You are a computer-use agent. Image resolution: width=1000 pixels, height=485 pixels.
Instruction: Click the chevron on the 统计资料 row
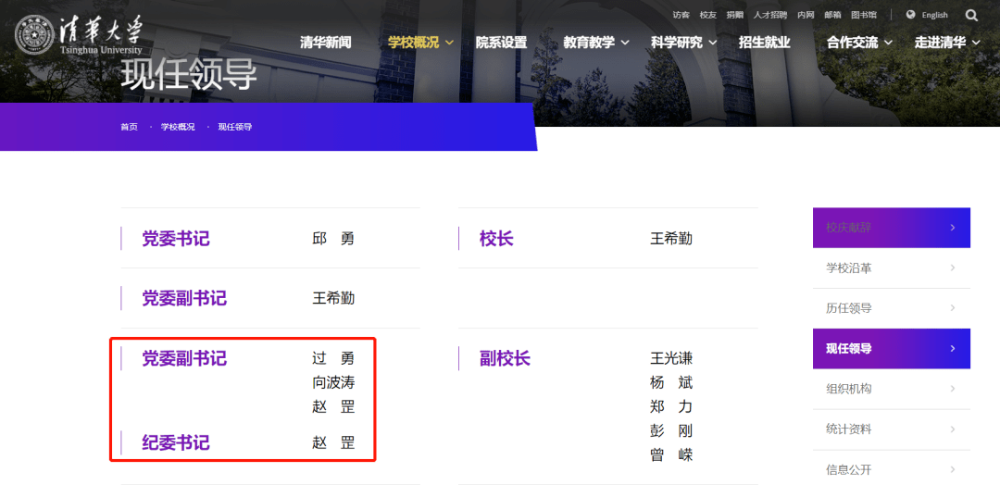click(953, 429)
